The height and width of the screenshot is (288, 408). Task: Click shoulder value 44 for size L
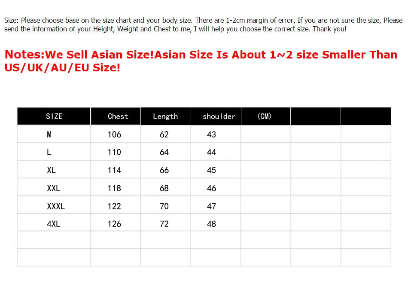211,152
